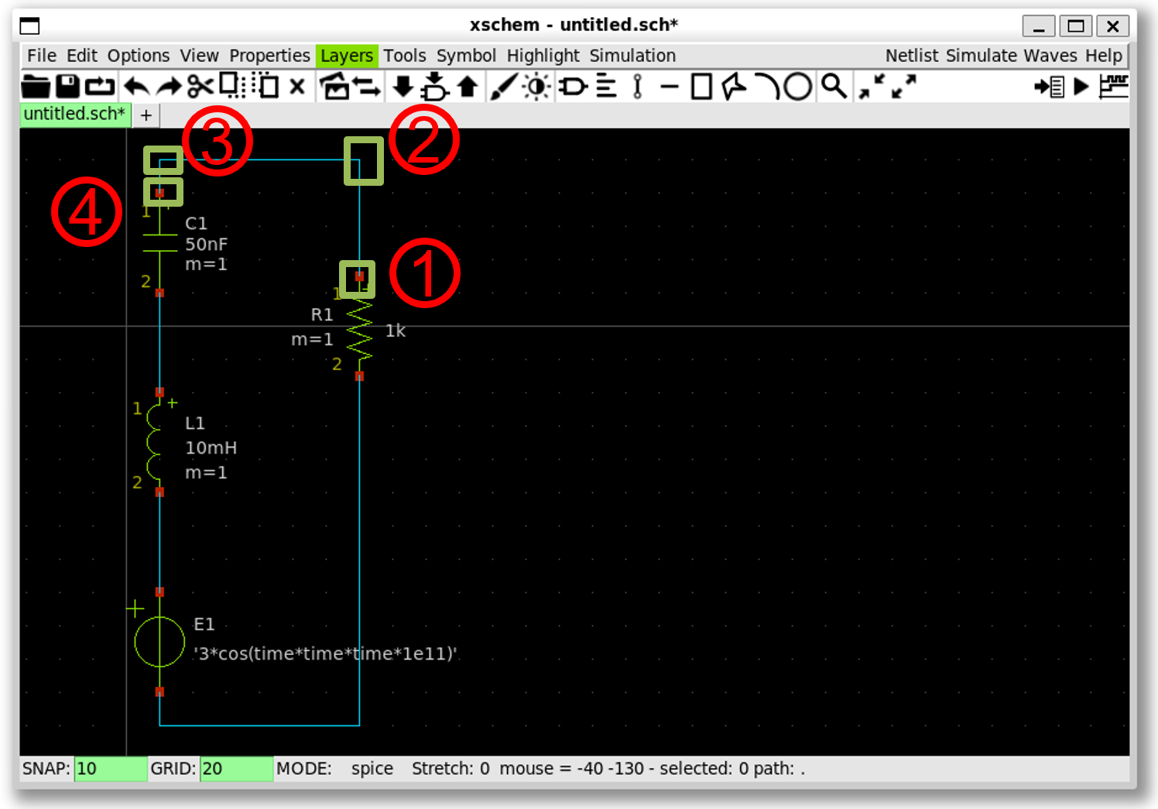Screen dimensions: 1158x809
Task: Click the magnifier zoom icon
Action: click(834, 87)
